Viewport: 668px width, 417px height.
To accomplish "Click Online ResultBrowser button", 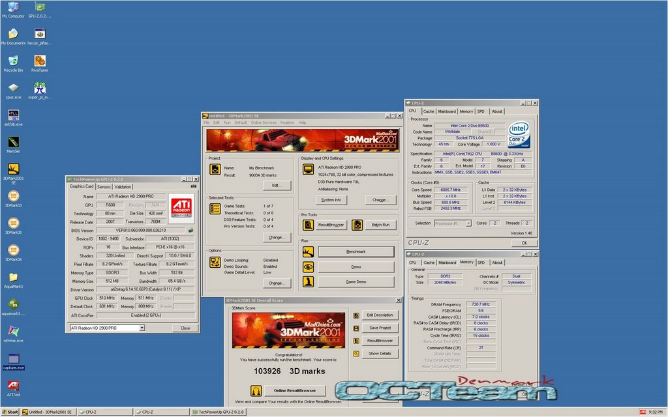I will pyautogui.click(x=295, y=390).
